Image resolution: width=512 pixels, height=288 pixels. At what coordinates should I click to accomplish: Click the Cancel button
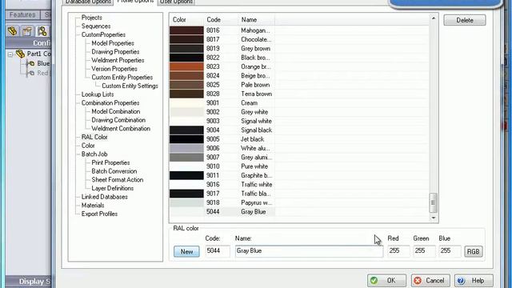pos(430,281)
